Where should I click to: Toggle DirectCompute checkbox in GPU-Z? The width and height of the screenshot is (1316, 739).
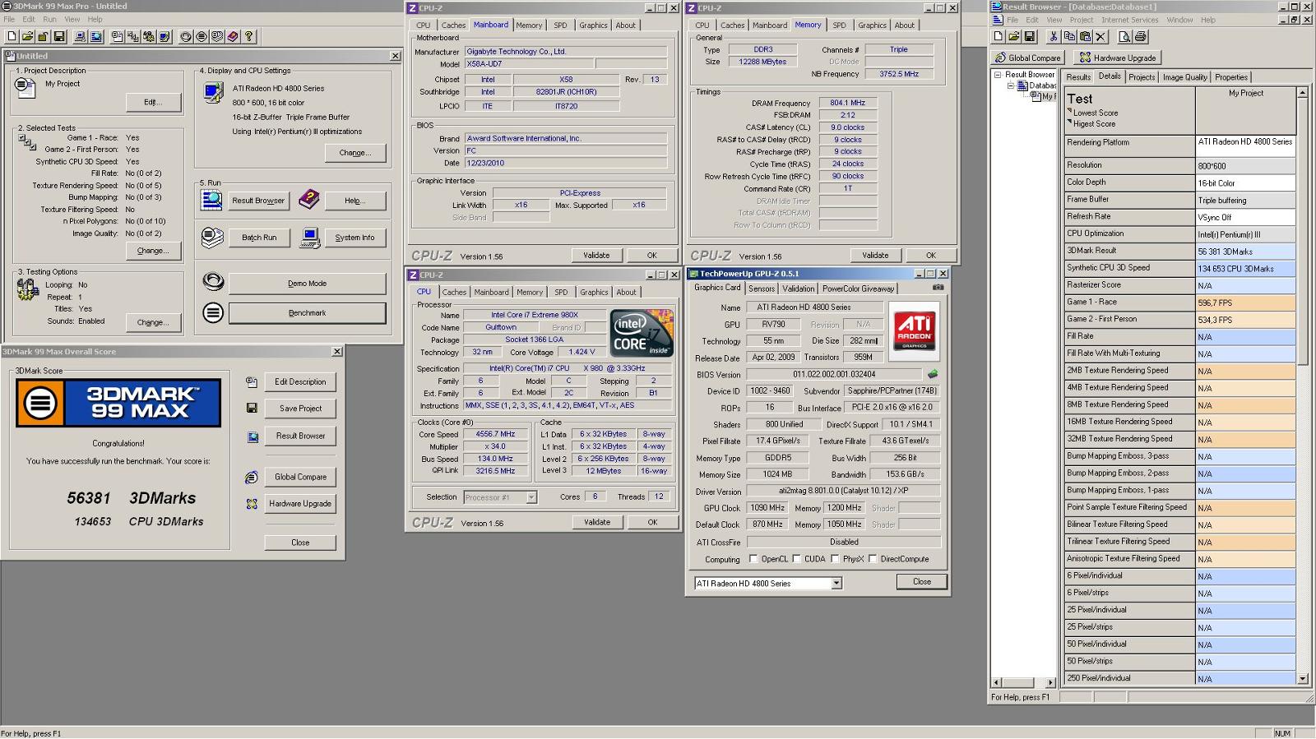coord(873,559)
